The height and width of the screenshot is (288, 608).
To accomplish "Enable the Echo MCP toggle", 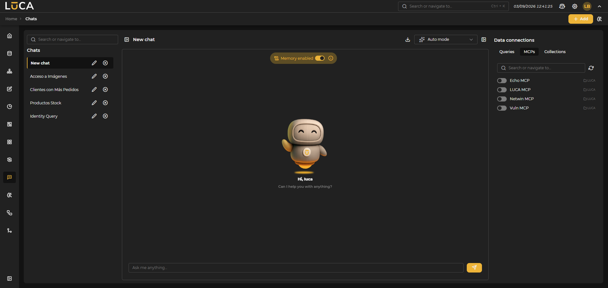I will 502,81.
